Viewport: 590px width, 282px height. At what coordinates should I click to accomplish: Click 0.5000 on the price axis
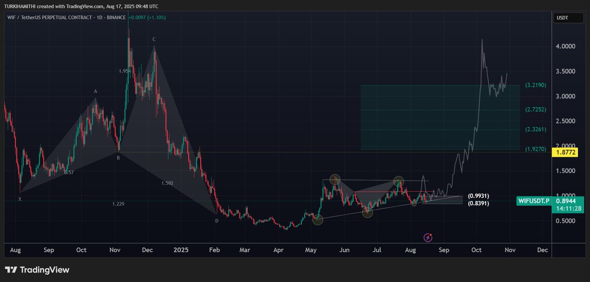(x=565, y=221)
